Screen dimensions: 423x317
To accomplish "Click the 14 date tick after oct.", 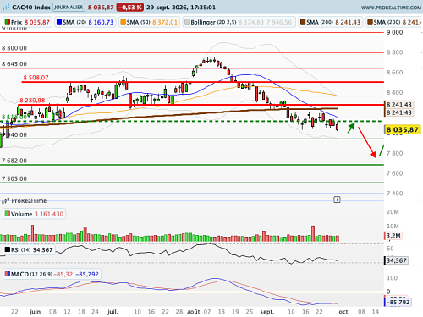I will tap(376, 312).
